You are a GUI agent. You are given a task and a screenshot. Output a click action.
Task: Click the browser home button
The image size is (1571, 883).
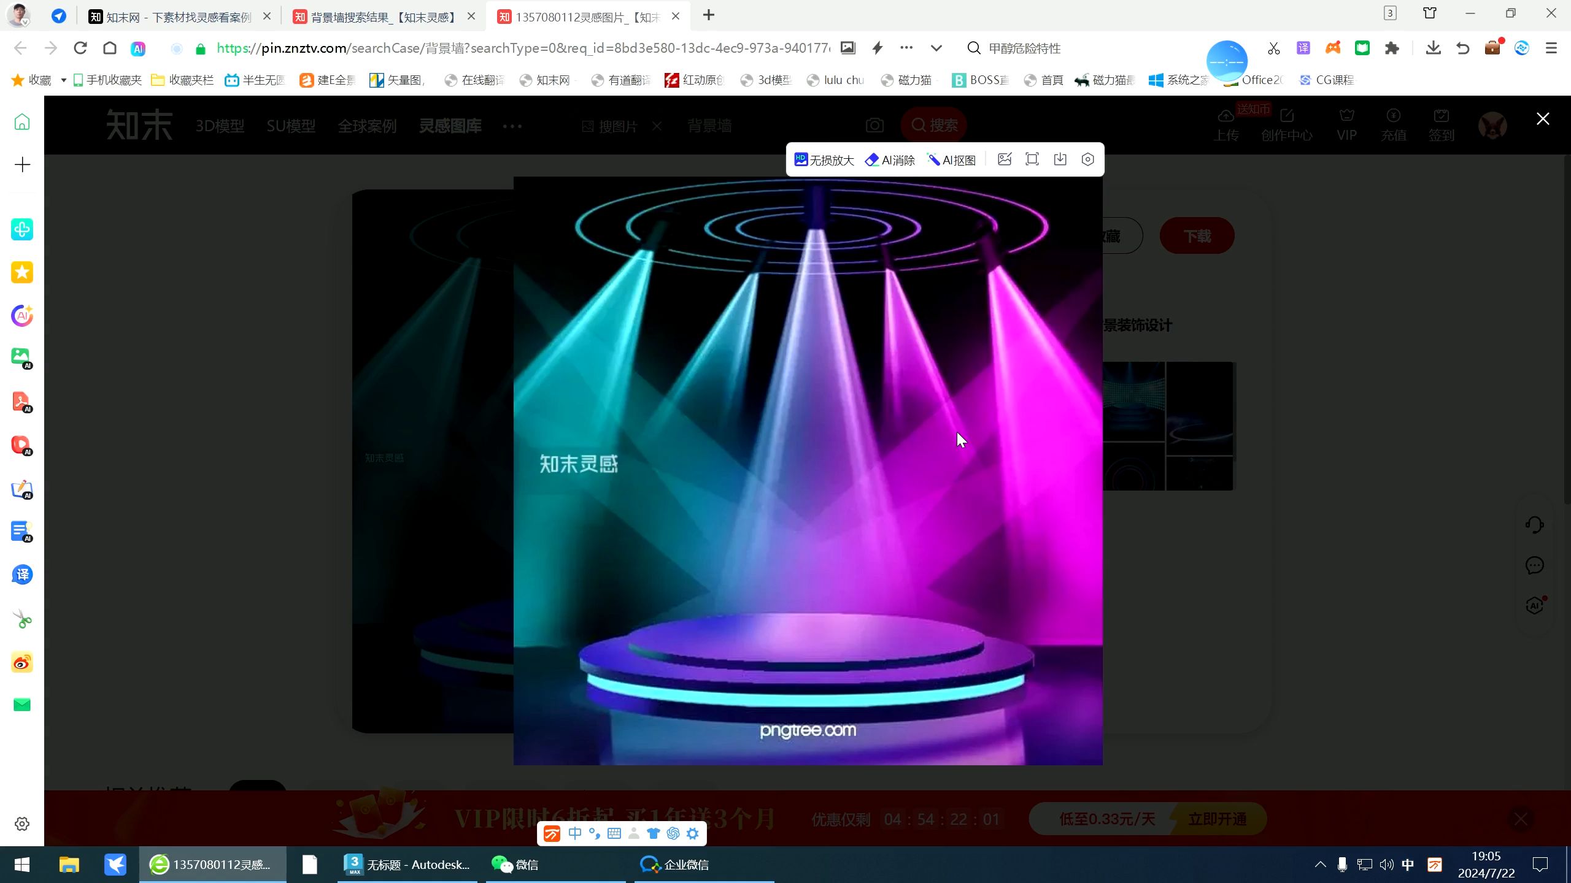point(110,48)
